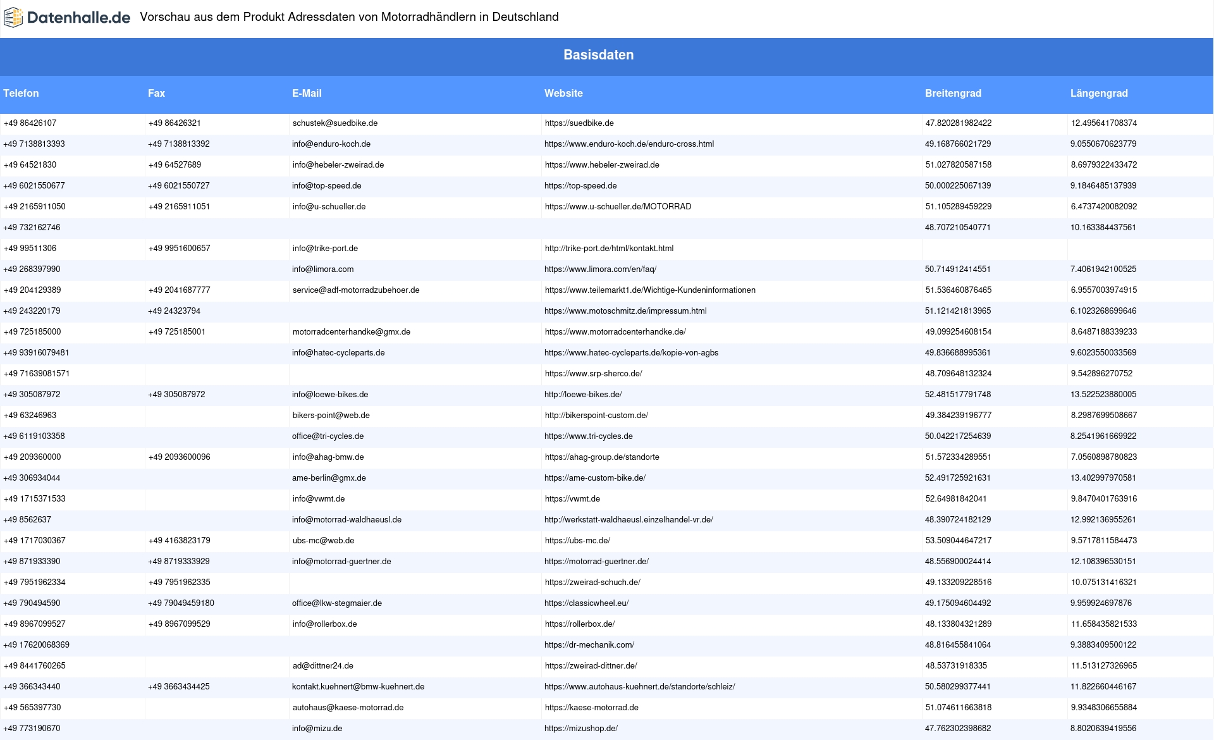The width and height of the screenshot is (1214, 740).
Task: Click website dr-mechanik.com
Action: pos(589,645)
